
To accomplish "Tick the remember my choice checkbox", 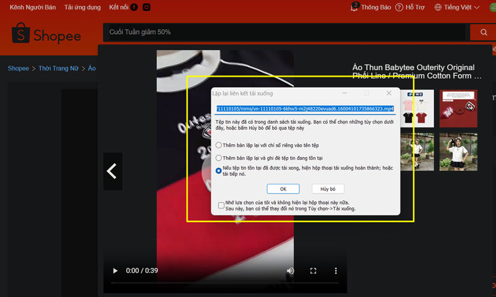I will click(x=221, y=205).
